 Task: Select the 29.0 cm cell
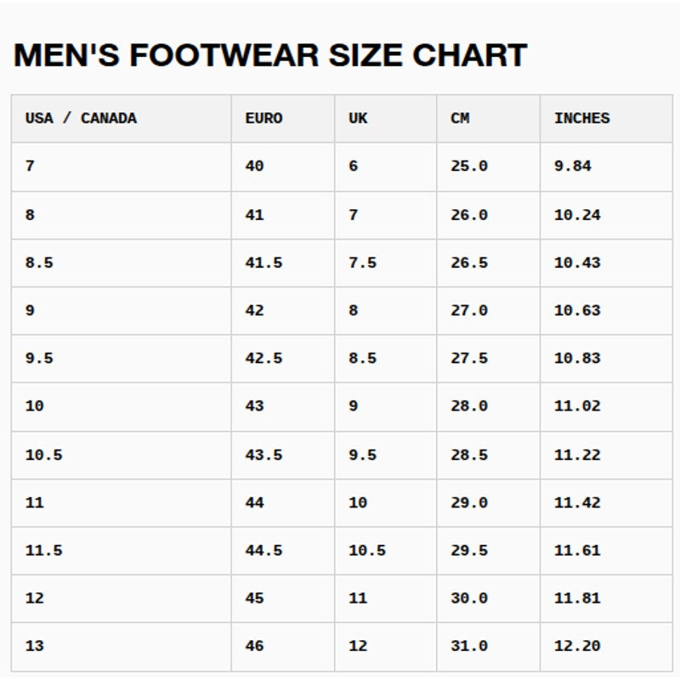pyautogui.click(x=488, y=503)
